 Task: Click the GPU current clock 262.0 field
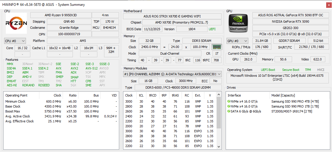(249, 59)
